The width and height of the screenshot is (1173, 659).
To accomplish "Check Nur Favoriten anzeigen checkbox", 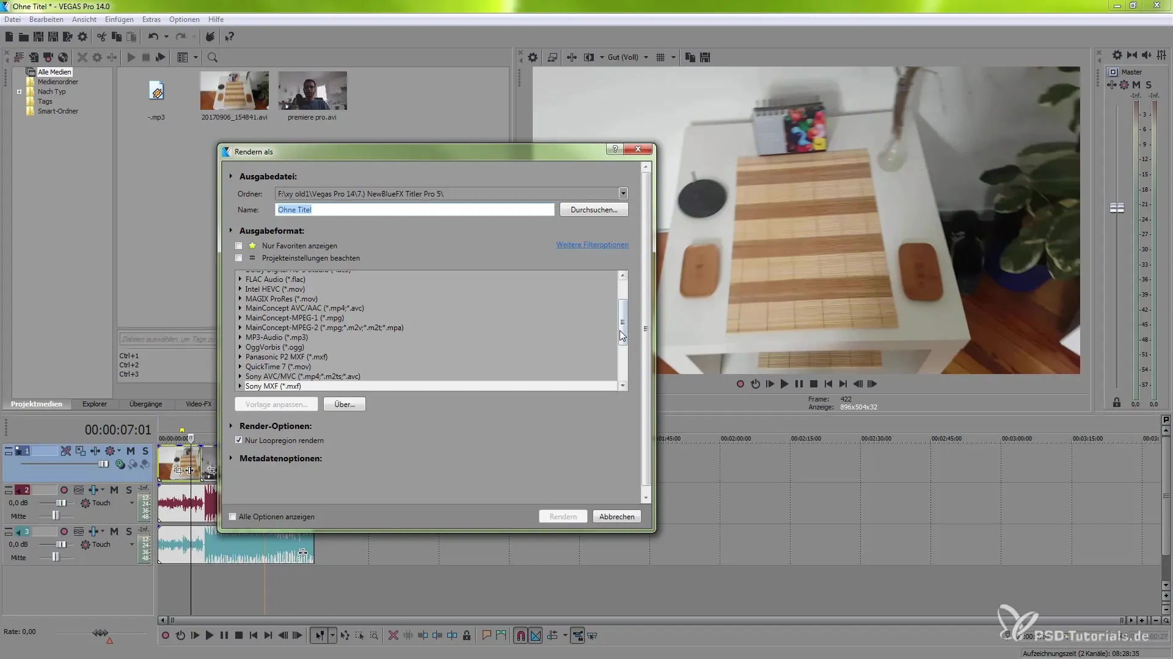I will coord(239,246).
